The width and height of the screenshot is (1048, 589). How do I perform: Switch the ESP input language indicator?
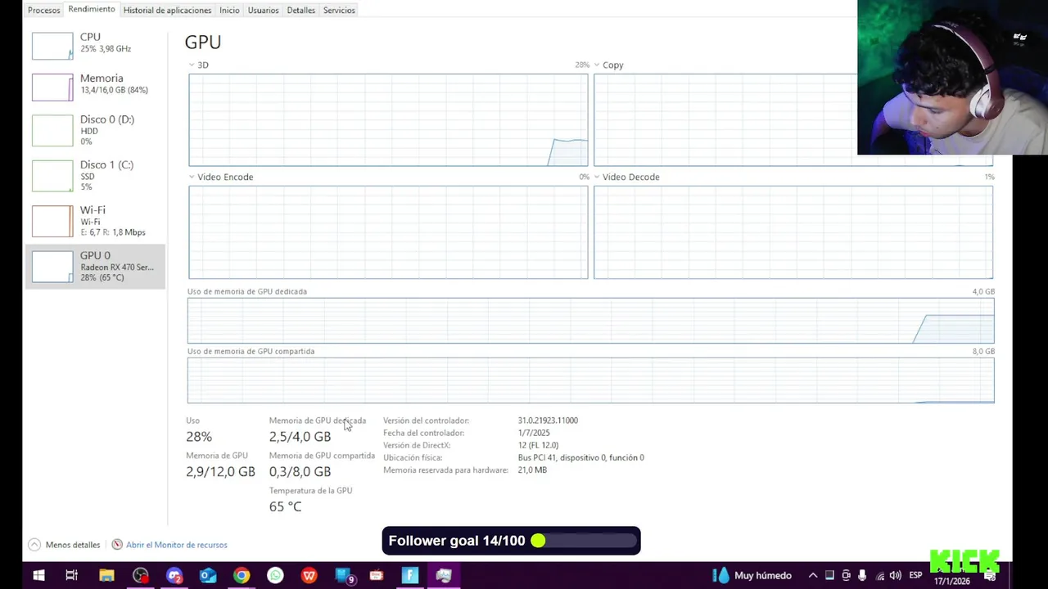click(915, 576)
